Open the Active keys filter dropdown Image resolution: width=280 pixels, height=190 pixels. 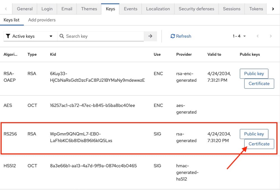(30, 36)
